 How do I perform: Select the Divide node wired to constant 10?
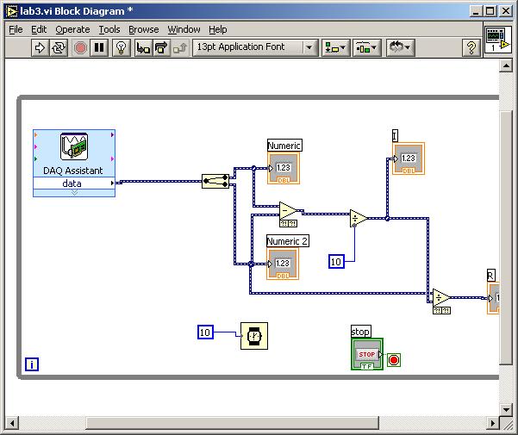point(358,218)
